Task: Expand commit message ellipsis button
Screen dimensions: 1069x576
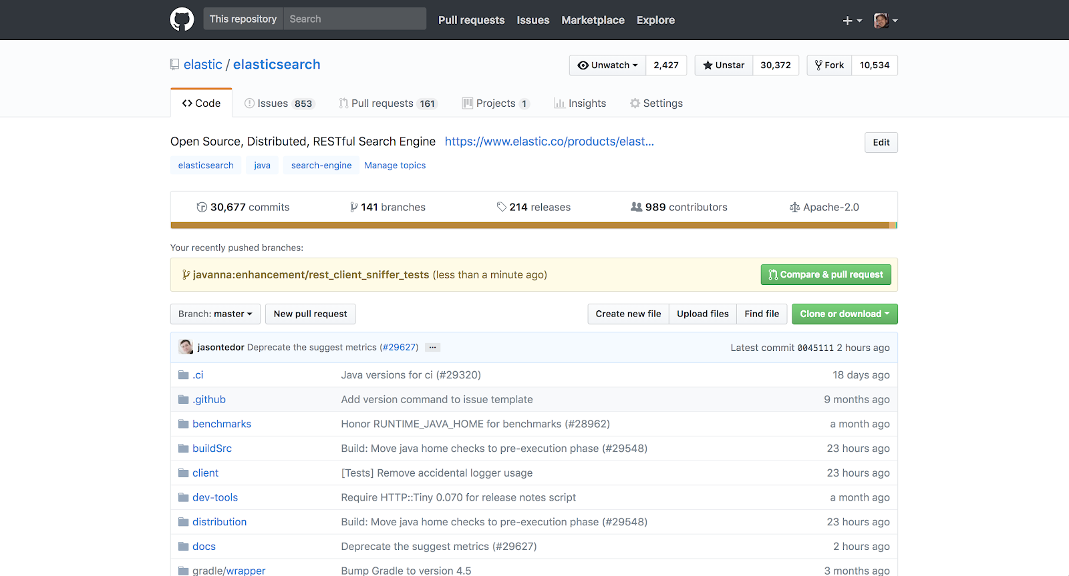Action: [x=433, y=348]
